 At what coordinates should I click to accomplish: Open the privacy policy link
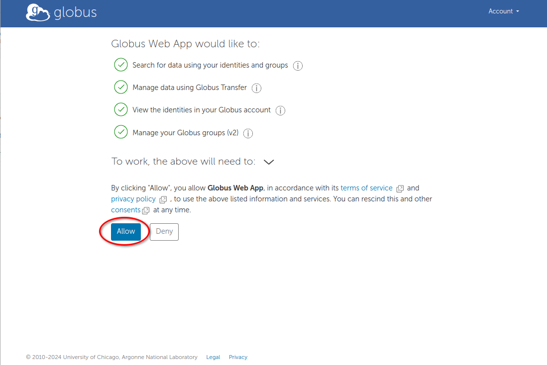coord(133,199)
